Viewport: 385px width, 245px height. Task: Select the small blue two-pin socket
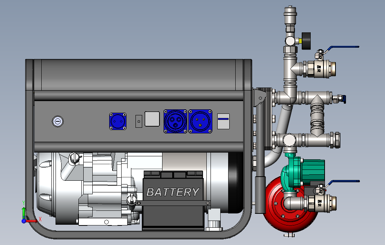(x=118, y=121)
